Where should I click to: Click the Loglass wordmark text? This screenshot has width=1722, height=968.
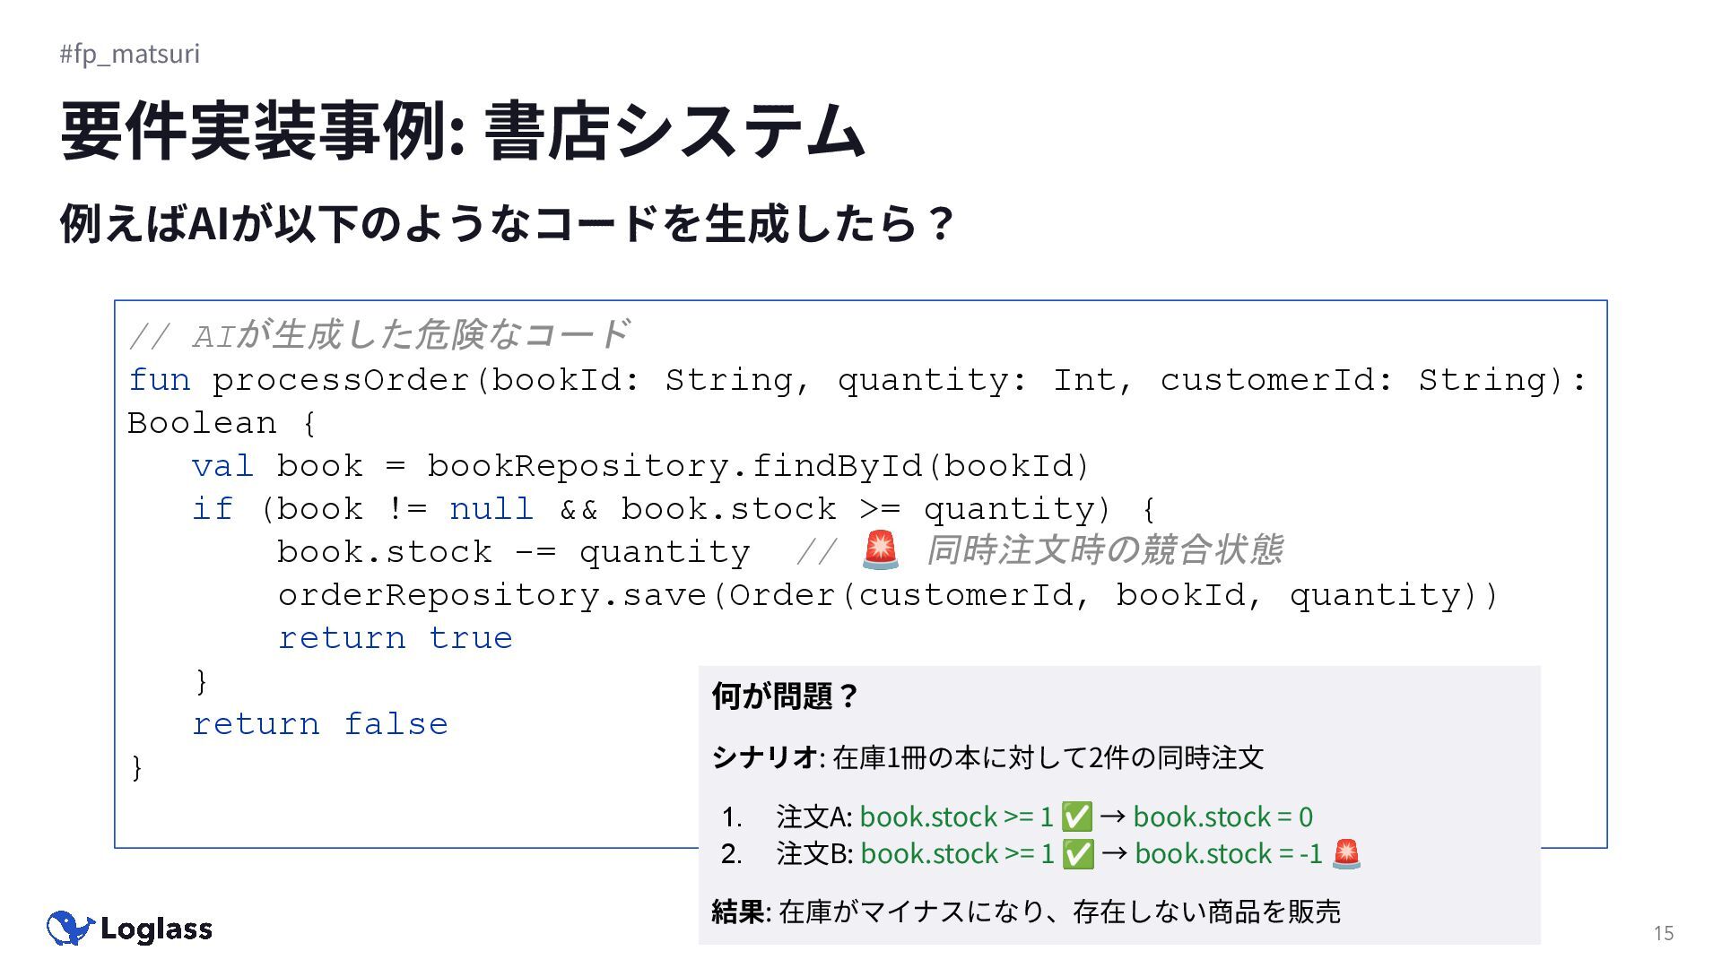156,929
